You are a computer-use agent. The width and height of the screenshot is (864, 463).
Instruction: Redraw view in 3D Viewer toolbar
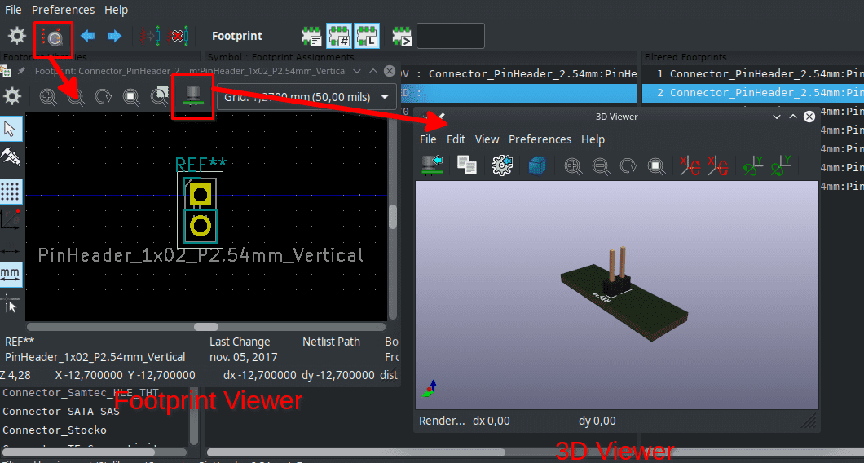click(x=628, y=166)
